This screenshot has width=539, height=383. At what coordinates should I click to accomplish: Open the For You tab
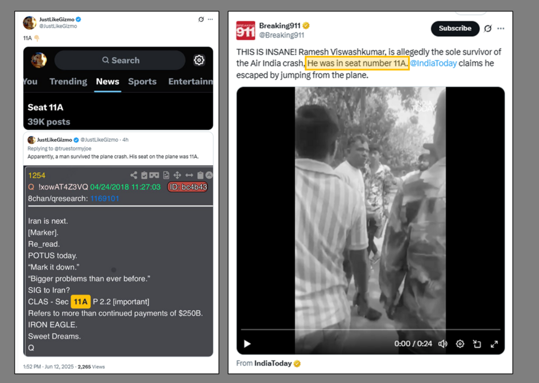coord(30,81)
